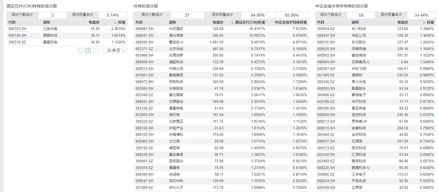439x192 pixels.
Task: Select stock name 赛微电子
Action: click(359, 95)
